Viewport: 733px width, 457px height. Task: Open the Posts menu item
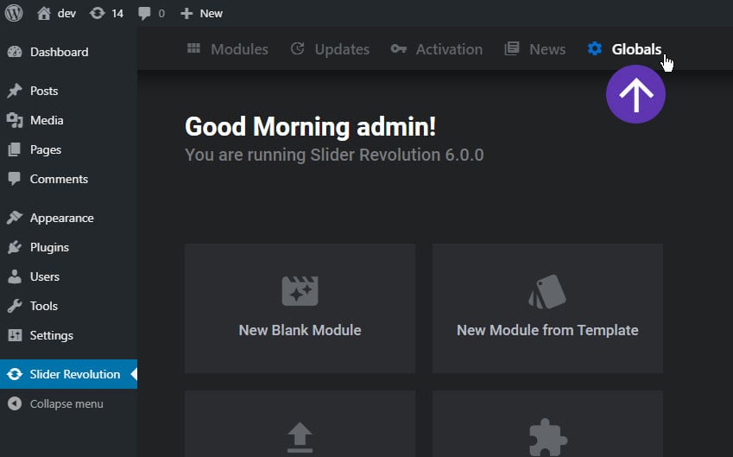click(44, 91)
